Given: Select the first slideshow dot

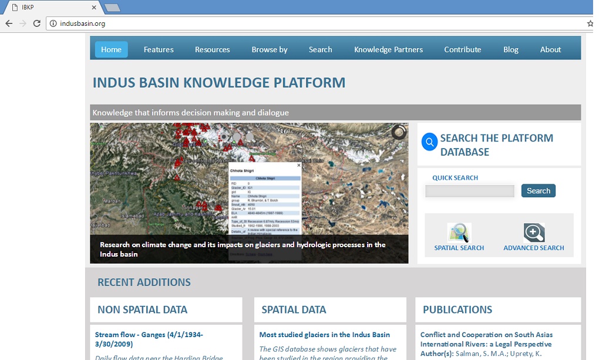Looking at the screenshot, I should 224,136.
